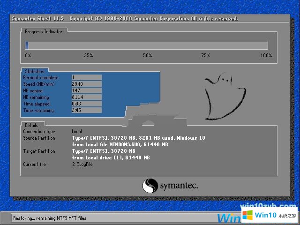This screenshot has width=300, height=225.
Task: Click the MB remaining label
Action: 36,97
